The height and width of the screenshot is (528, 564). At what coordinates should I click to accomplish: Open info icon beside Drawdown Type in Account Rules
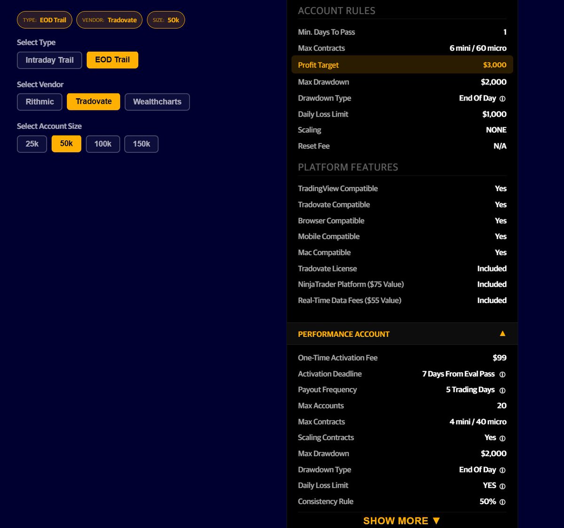tap(502, 99)
